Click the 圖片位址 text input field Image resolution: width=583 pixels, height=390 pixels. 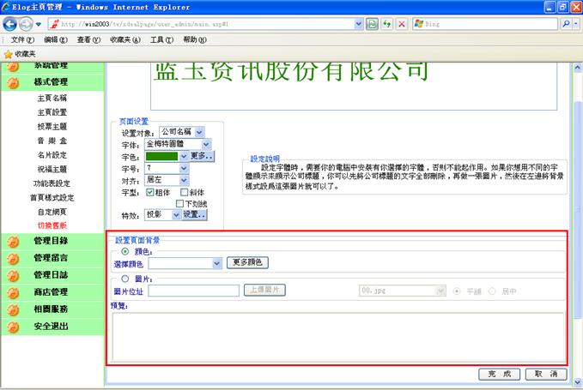tap(193, 291)
